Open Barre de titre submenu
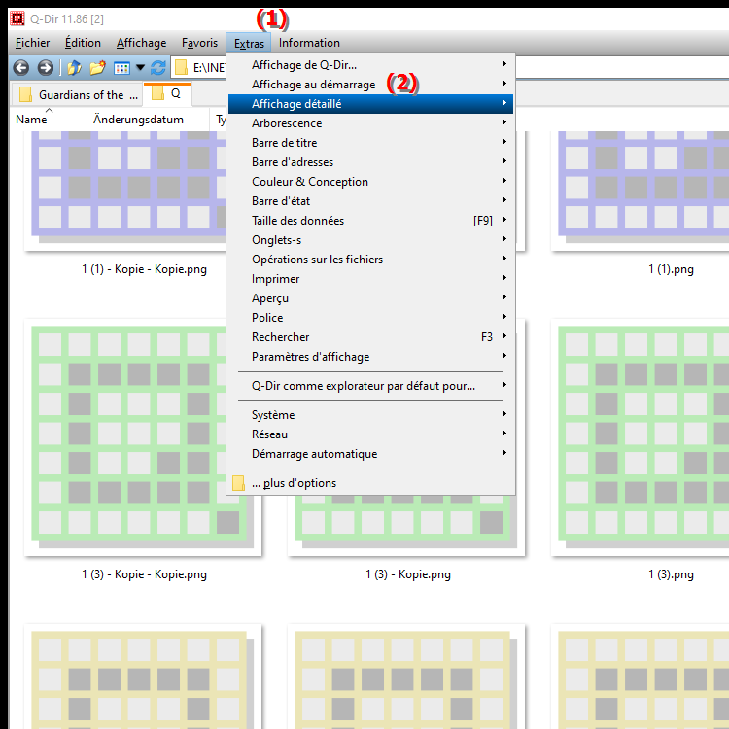 370,143
